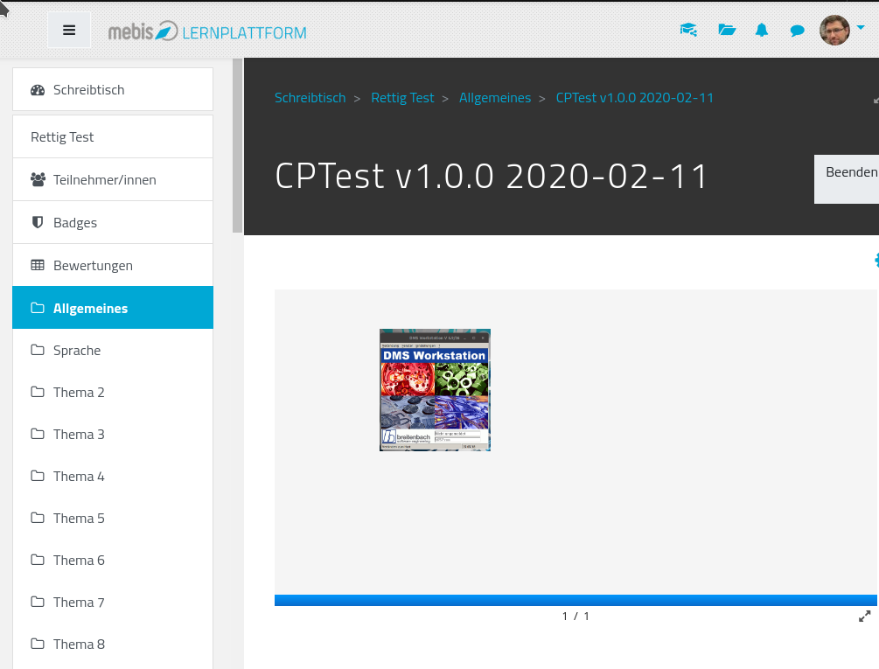This screenshot has width=879, height=669.
Task: Click CPTest v1.0.0 breadcrumb link
Action: click(635, 98)
